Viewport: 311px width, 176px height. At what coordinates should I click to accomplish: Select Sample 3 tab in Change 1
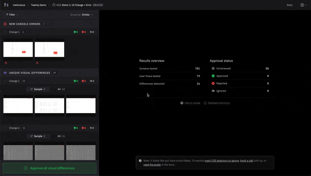click(x=38, y=89)
